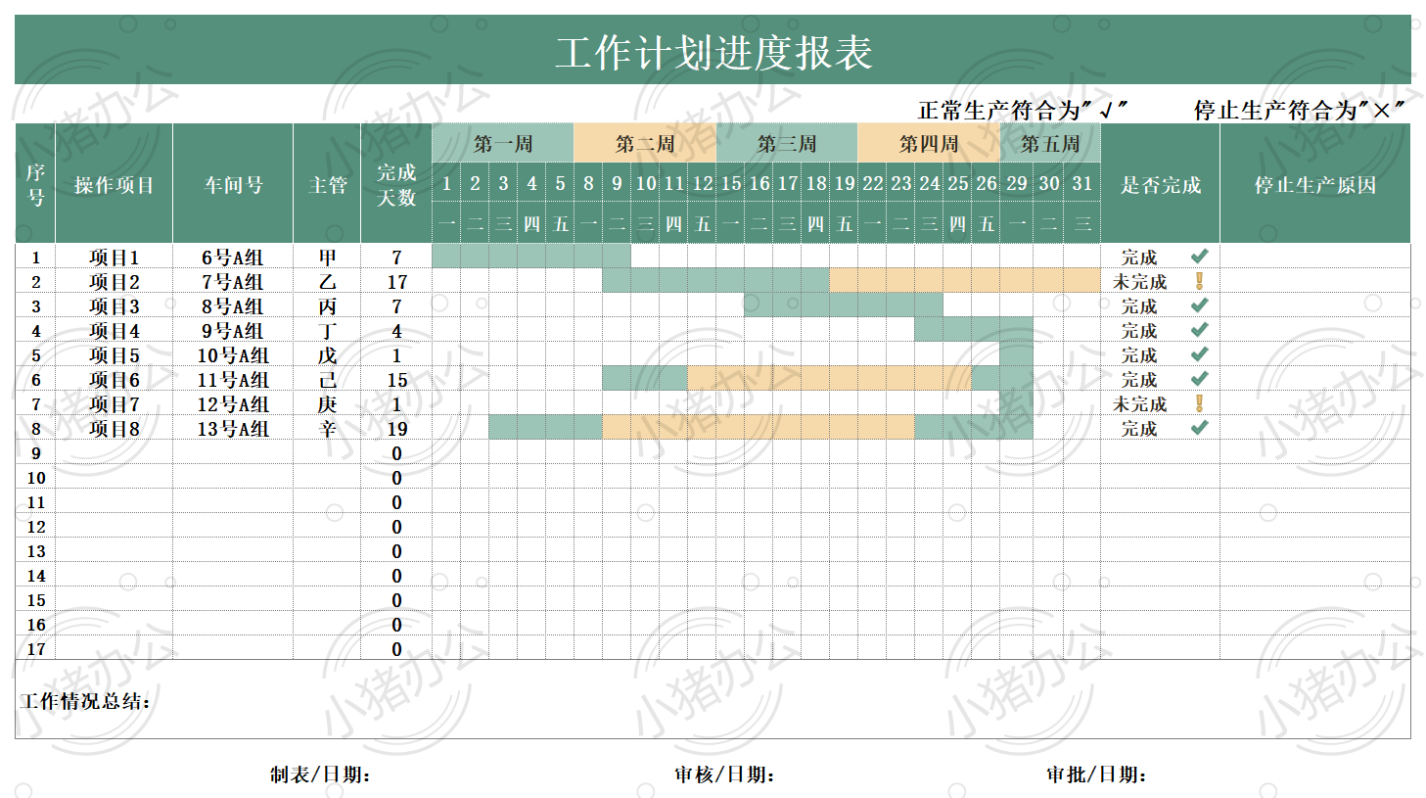
Task: Select cell 项目3
Action: (x=115, y=305)
